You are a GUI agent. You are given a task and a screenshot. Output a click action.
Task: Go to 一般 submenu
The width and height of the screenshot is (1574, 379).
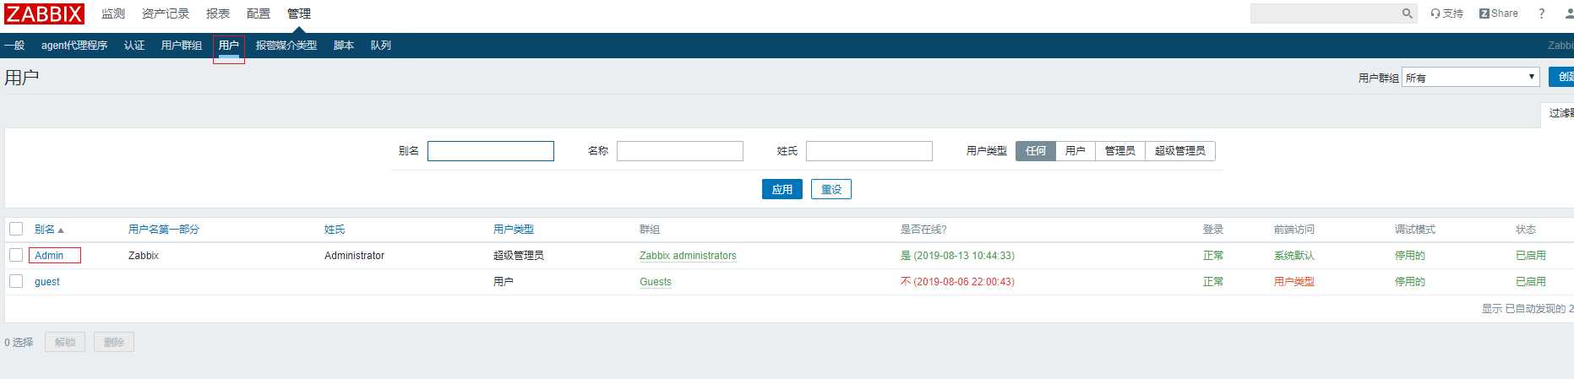pos(14,46)
